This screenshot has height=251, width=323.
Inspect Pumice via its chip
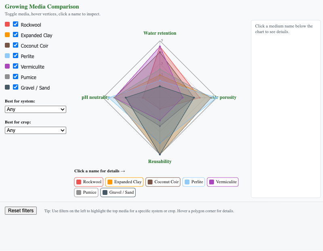click(86, 192)
